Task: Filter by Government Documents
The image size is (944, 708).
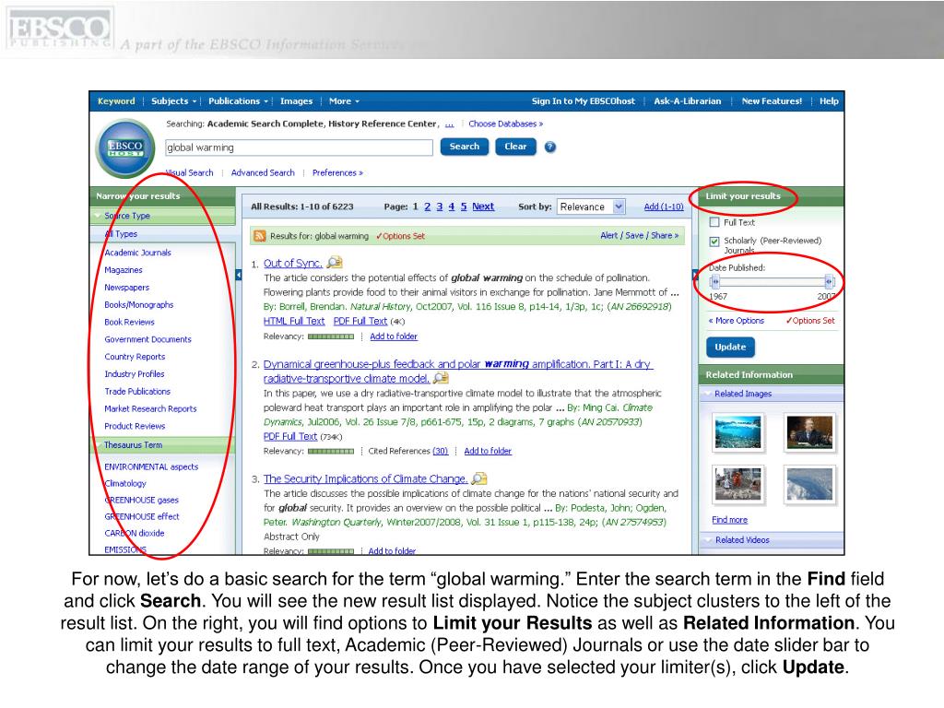Action: click(148, 339)
